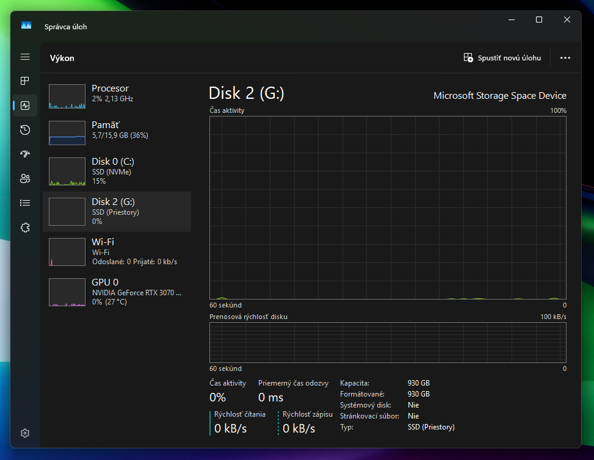
Task: Click the Prenosová rýchlosť disku graph
Action: click(388, 342)
